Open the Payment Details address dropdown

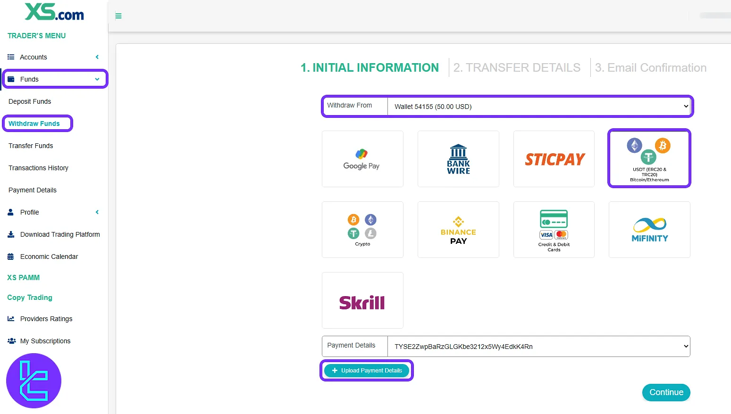(x=539, y=347)
